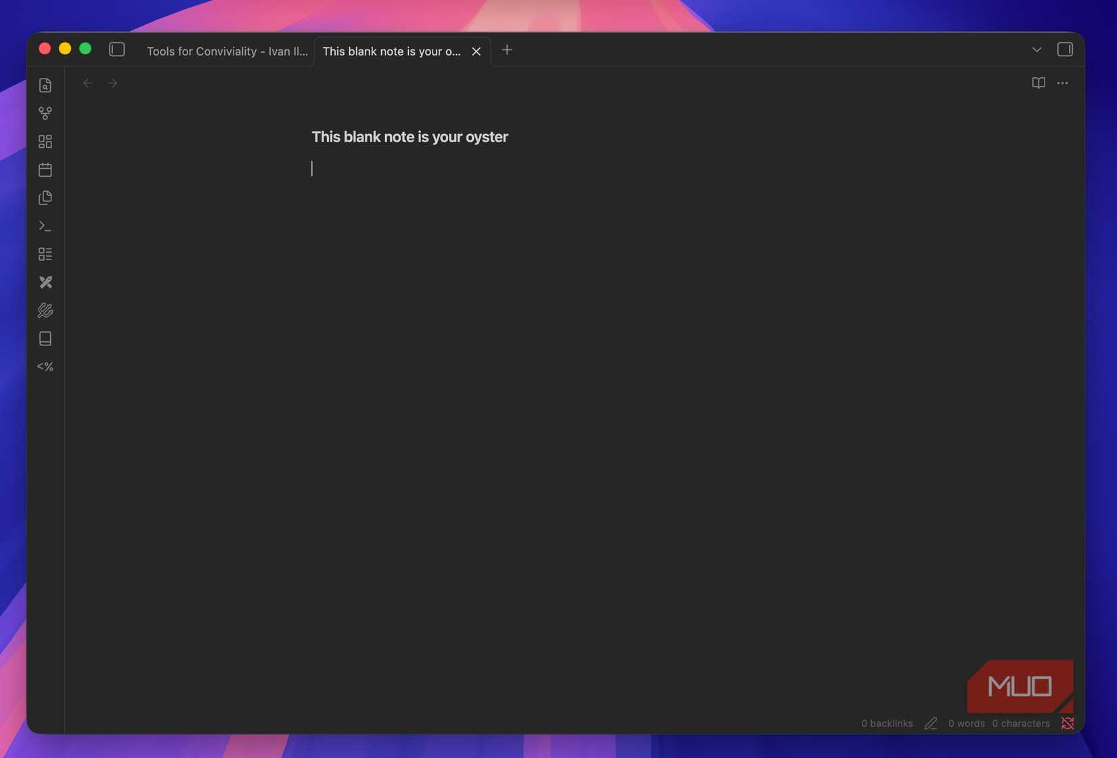Viewport: 1117px width, 758px height.
Task: Close the This blank note tab
Action: point(477,51)
